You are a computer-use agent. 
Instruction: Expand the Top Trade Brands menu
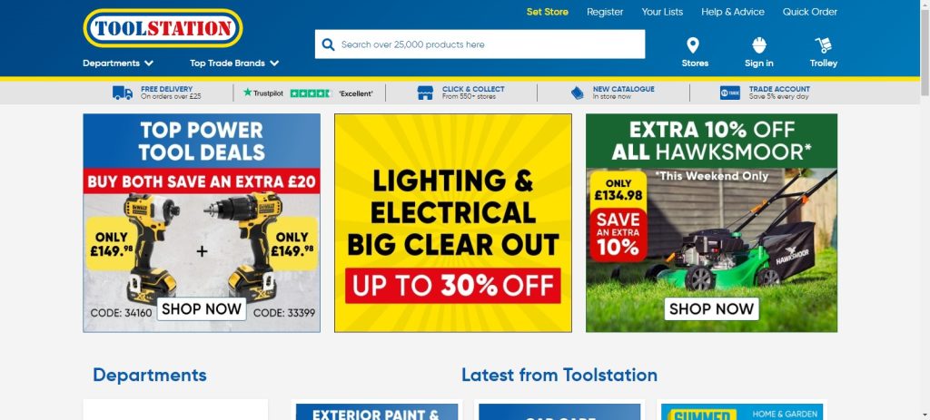(234, 63)
